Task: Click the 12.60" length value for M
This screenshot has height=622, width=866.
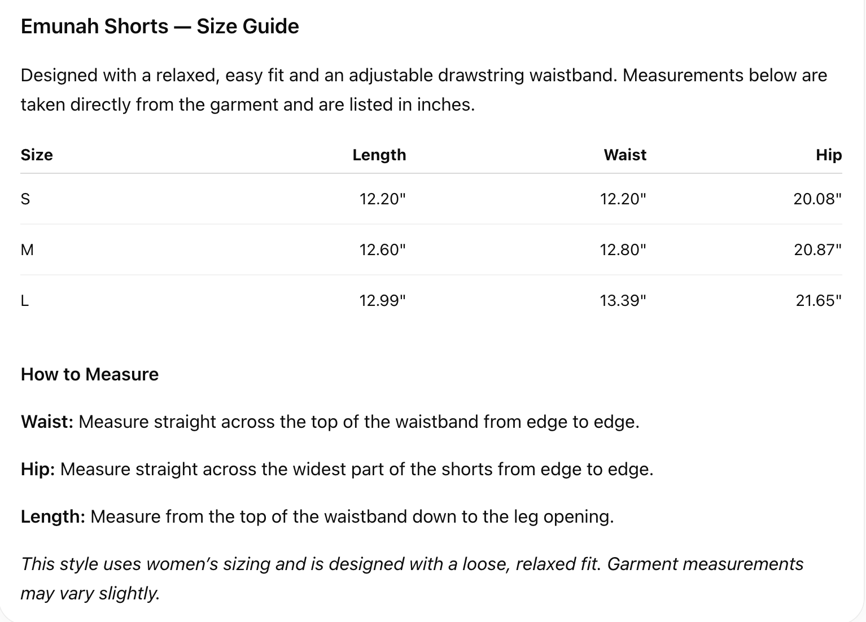Action: click(383, 249)
